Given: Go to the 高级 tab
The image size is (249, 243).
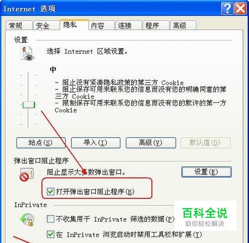Looking at the screenshot, I should [x=183, y=25].
